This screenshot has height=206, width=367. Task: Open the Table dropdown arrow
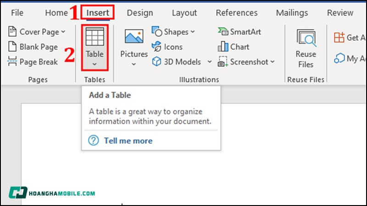pos(95,65)
